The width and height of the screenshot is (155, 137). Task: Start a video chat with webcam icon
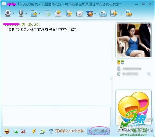(x=8, y=13)
